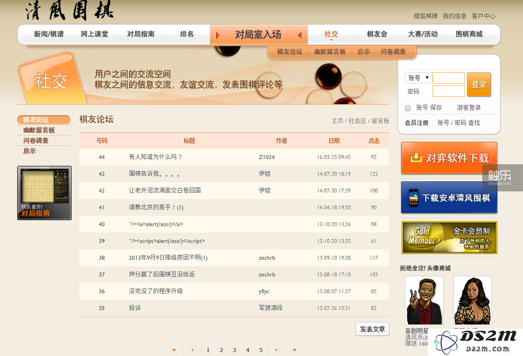Open the 排名 ranking menu
Screen dimensions: 523x356
point(187,34)
